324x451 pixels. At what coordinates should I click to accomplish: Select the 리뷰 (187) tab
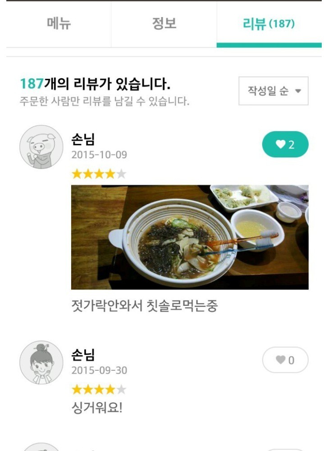(x=269, y=23)
